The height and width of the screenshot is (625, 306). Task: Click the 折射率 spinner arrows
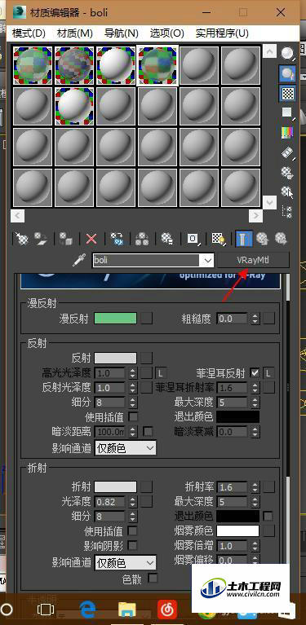point(255,487)
